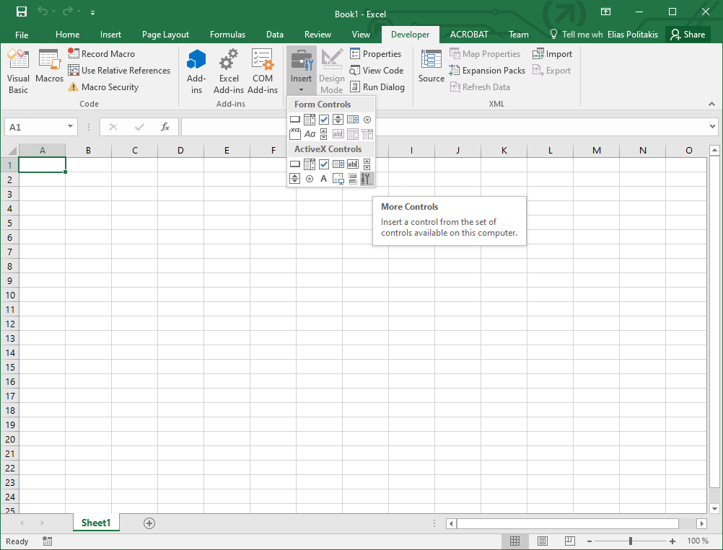Insert an ActiveX Label
This screenshot has height=550, width=723.
[324, 179]
